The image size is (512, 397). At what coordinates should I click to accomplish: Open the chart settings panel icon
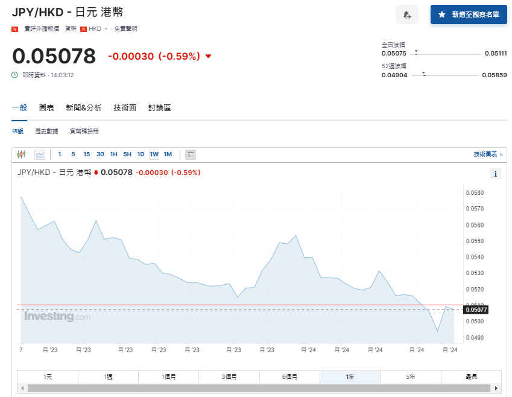tap(191, 154)
